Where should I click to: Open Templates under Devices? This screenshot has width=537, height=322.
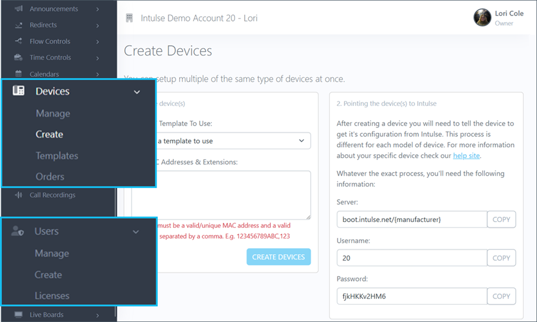click(x=57, y=156)
